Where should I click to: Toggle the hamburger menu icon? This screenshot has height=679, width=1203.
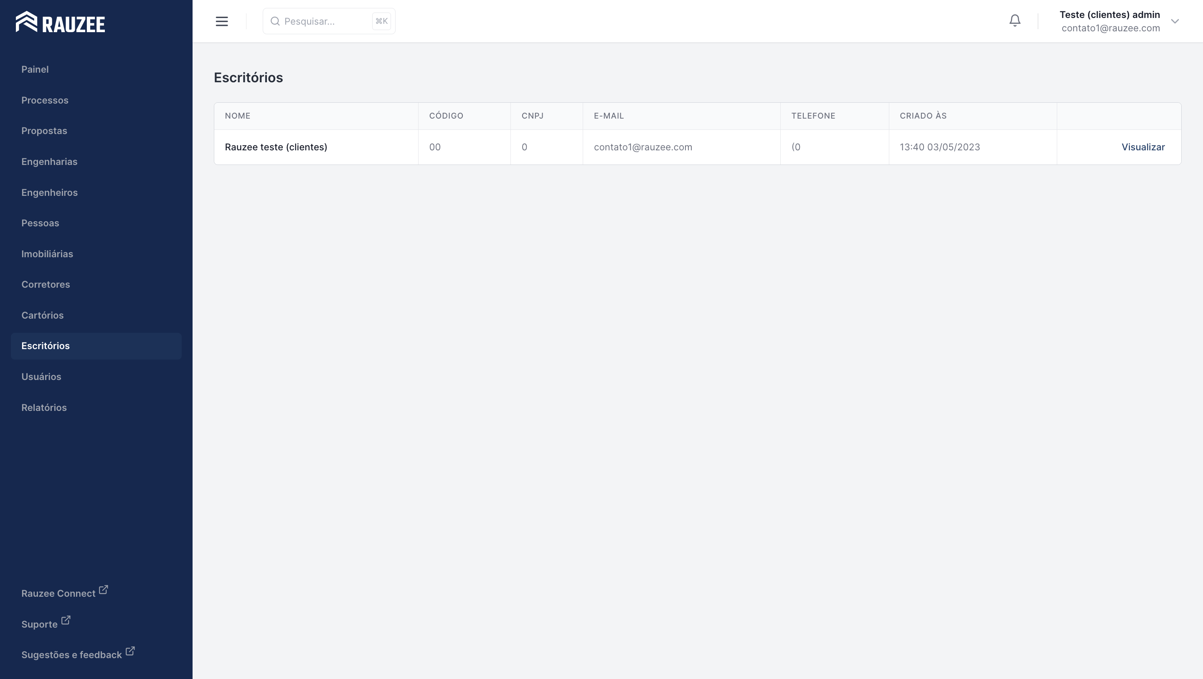click(x=222, y=21)
